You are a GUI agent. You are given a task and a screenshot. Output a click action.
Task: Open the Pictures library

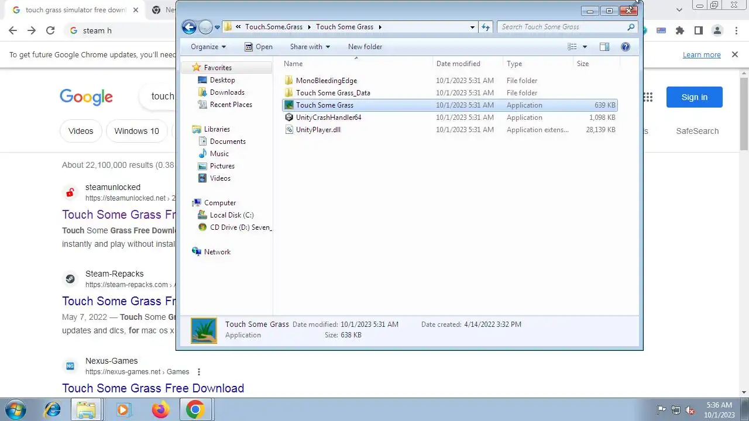click(x=222, y=166)
